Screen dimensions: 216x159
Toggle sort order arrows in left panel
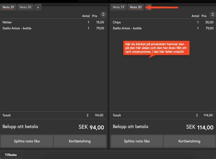click(x=103, y=14)
